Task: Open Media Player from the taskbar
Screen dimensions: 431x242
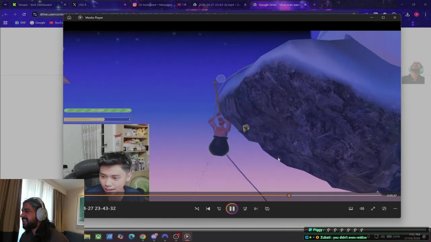Action: tap(187, 237)
